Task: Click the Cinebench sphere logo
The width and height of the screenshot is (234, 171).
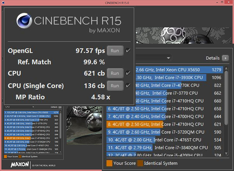Action: [x=24, y=21]
